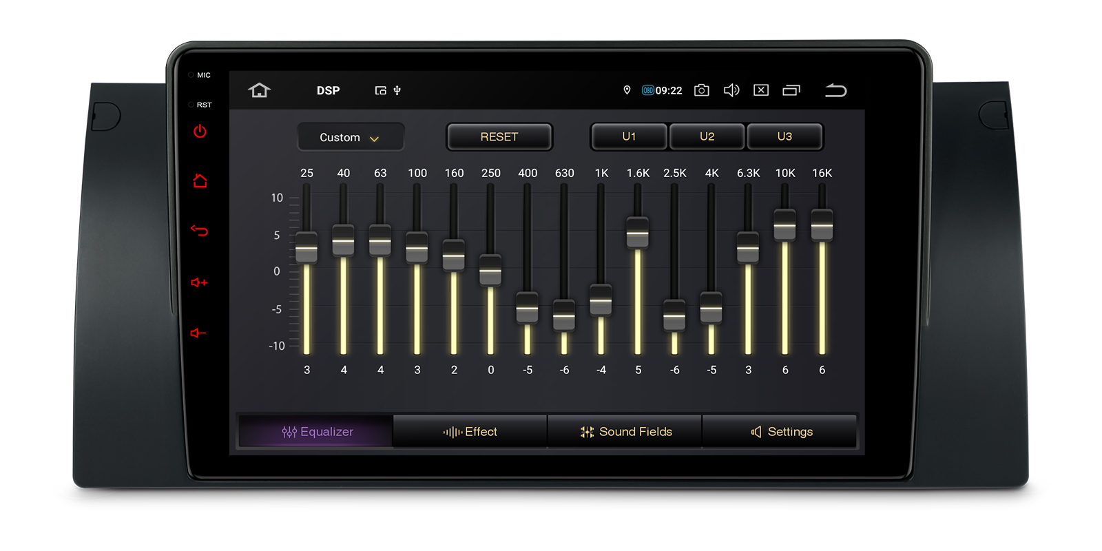Switch to the Effect tab

click(470, 432)
